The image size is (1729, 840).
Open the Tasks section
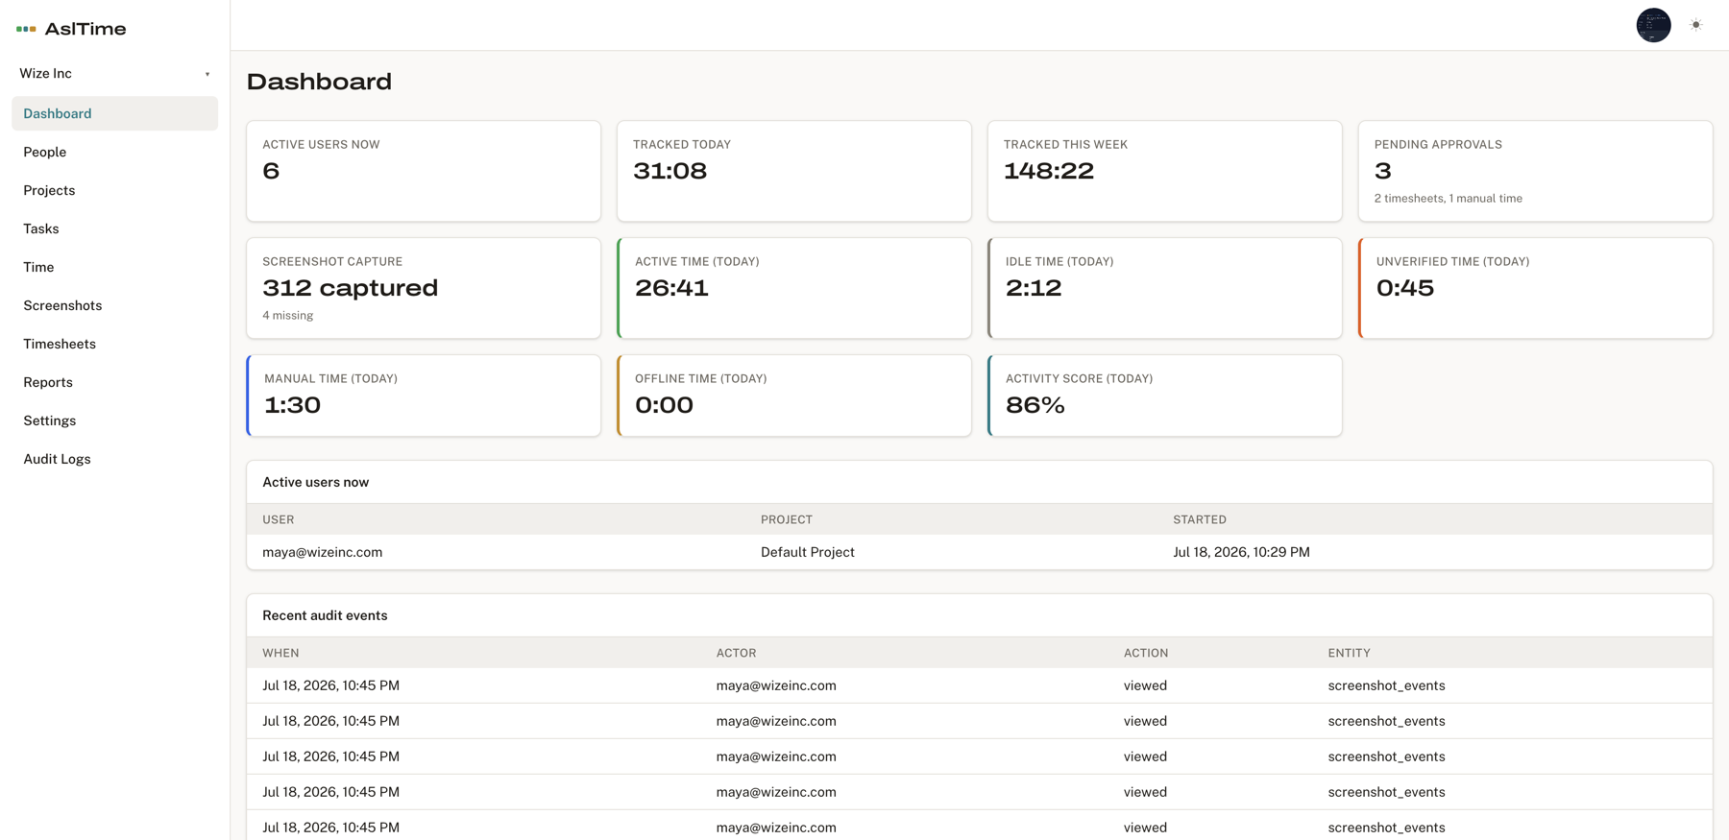(114, 228)
